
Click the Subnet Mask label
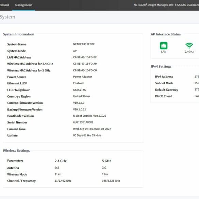pyautogui.click(x=164, y=83)
